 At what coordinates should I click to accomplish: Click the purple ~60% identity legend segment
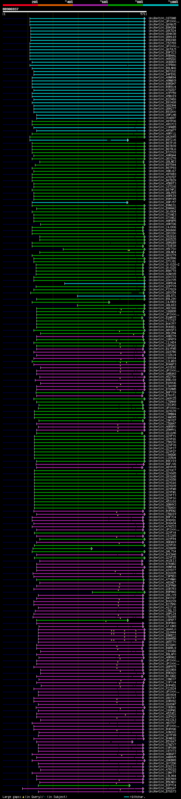click(91, 5)
